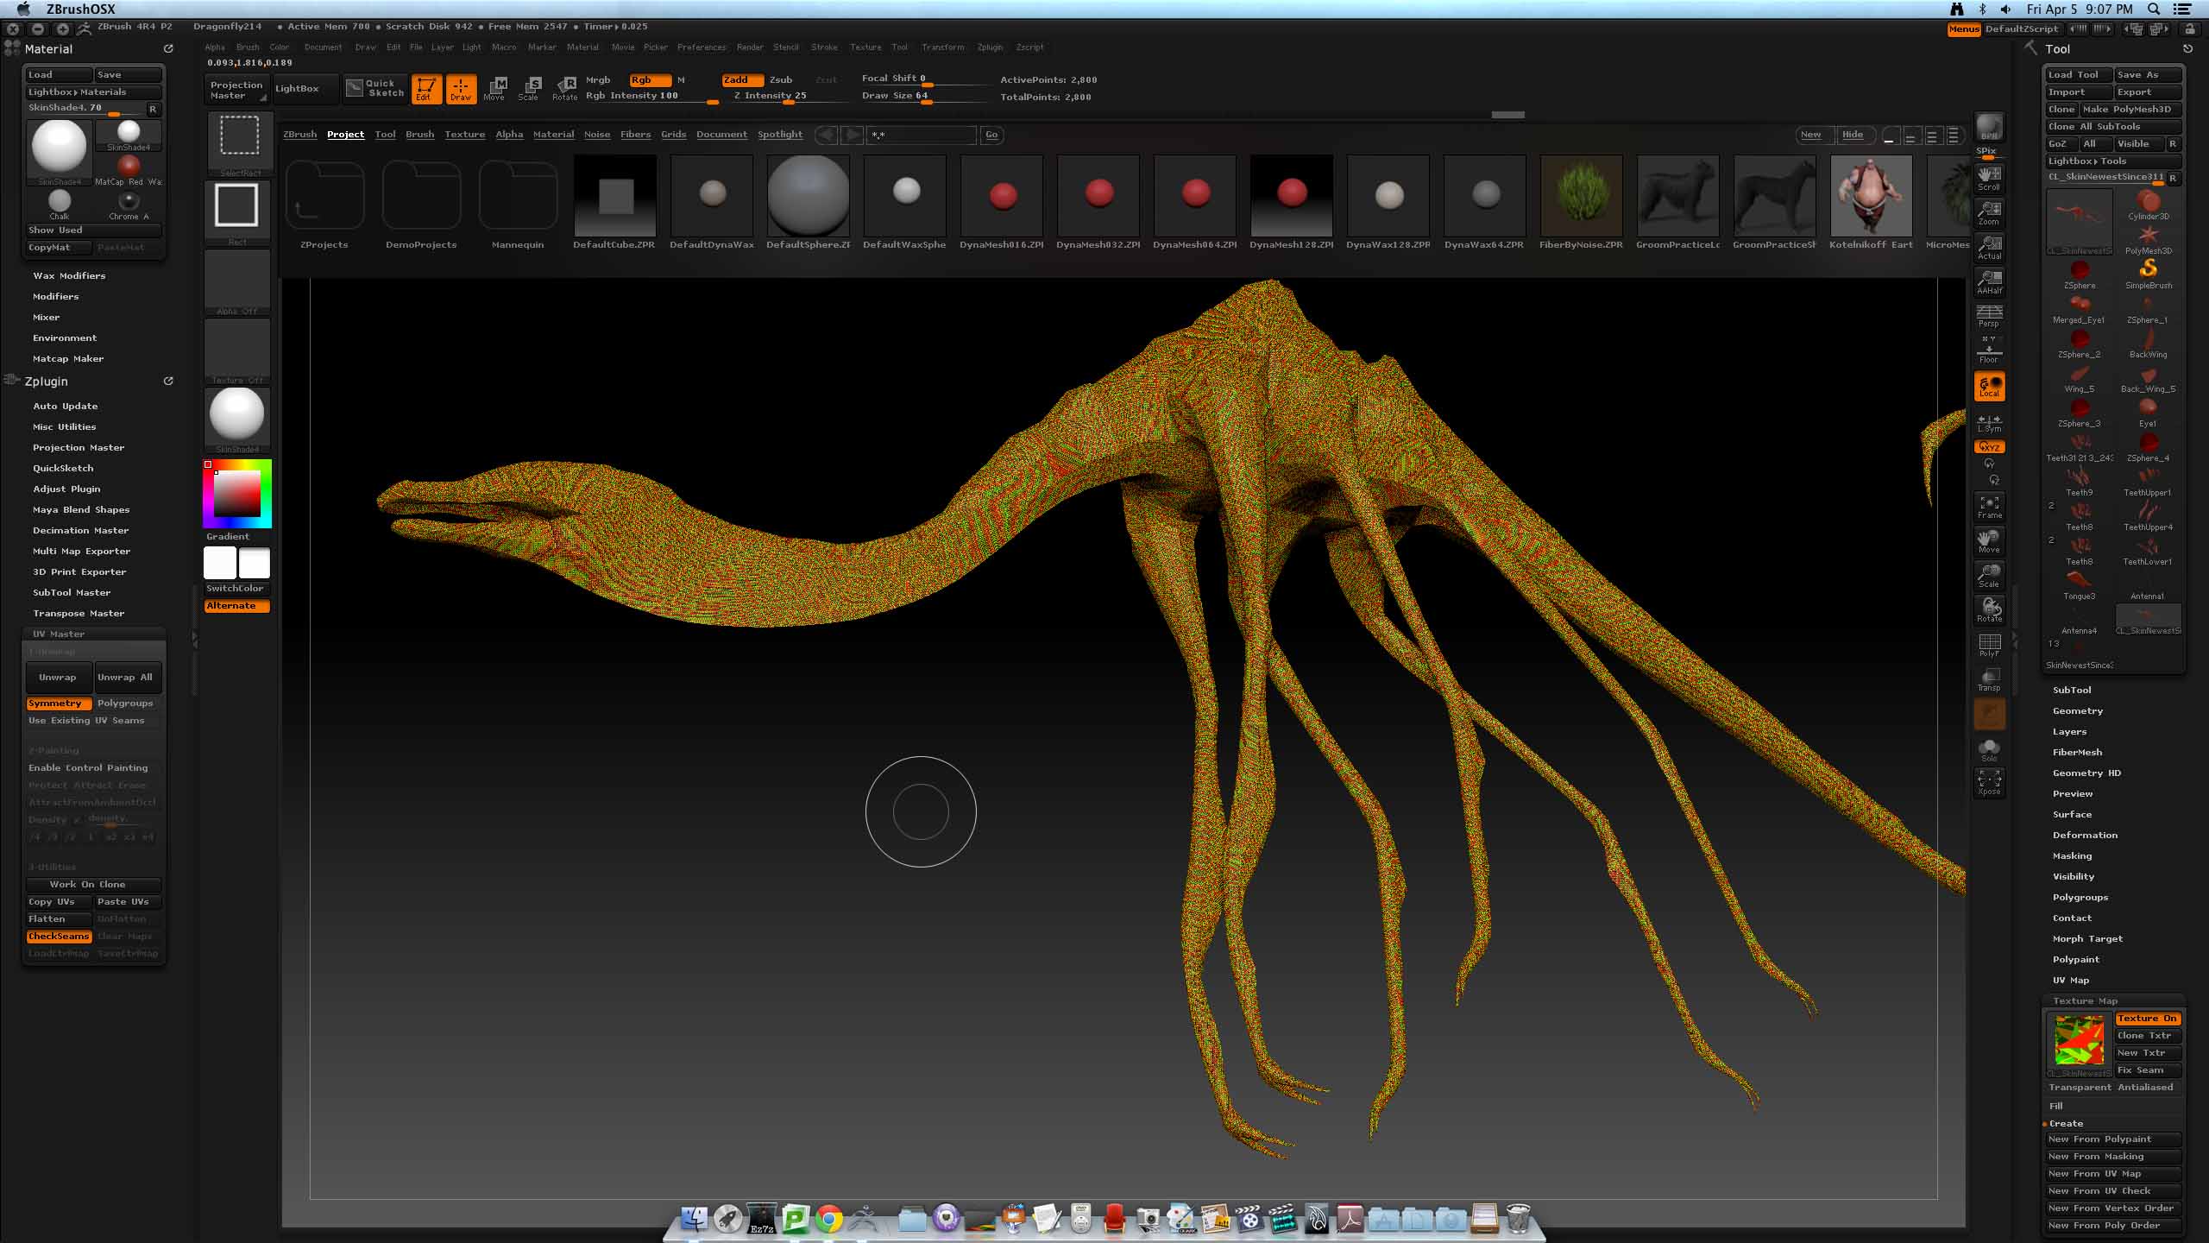Viewport: 2209px width, 1243px height.
Task: Open Quick Sketch tool
Action: coord(375,88)
